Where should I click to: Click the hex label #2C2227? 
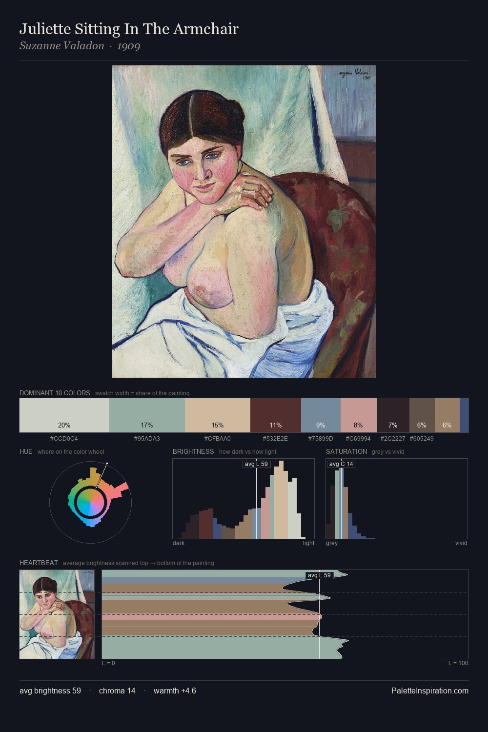point(392,439)
